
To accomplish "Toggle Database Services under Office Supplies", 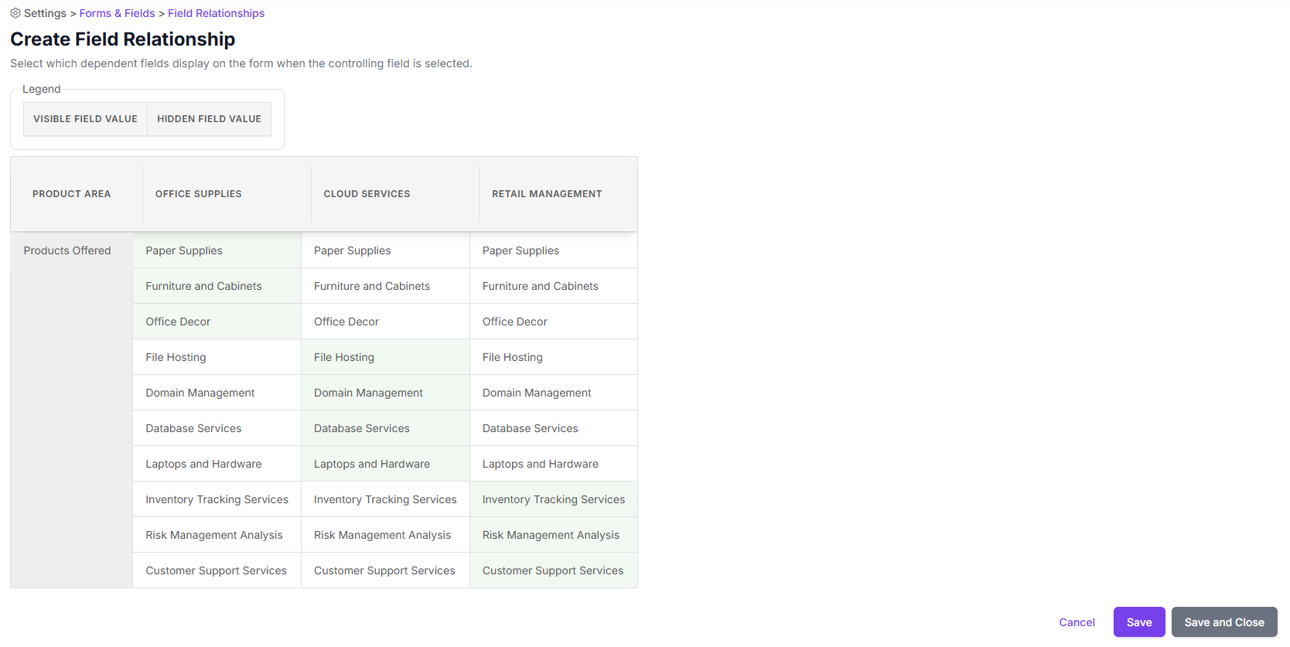I will point(217,428).
